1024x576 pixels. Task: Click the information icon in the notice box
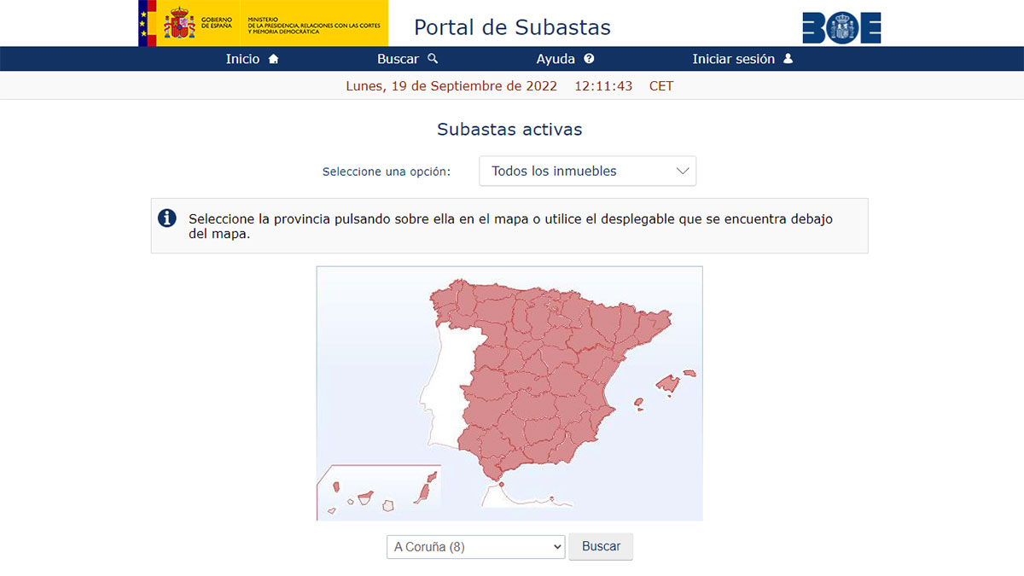(x=166, y=218)
